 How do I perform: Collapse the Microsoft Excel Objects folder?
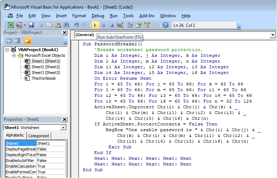pos(14,55)
